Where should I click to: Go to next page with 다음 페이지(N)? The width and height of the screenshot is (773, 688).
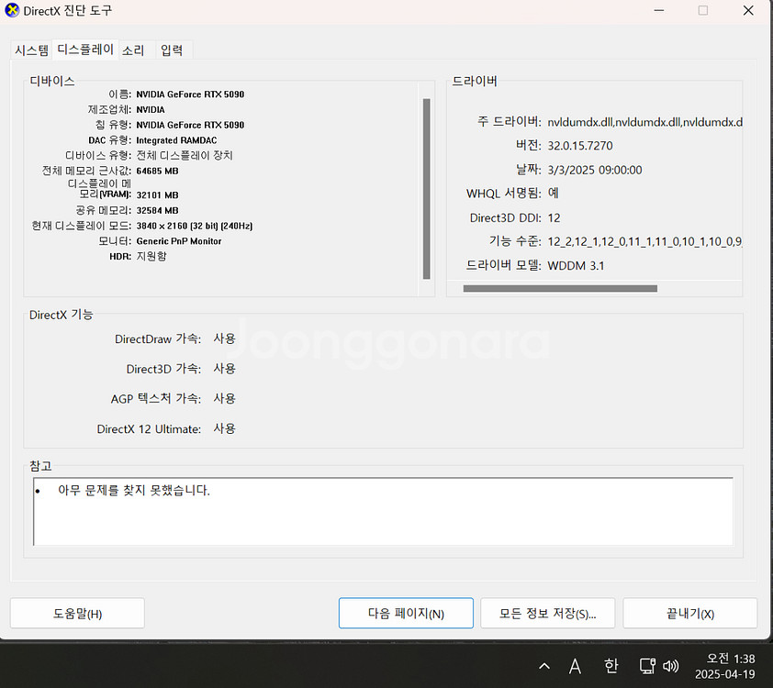click(x=406, y=613)
